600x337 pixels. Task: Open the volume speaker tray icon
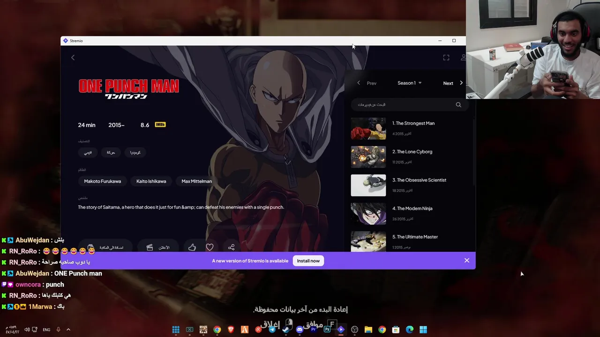[x=27, y=330]
